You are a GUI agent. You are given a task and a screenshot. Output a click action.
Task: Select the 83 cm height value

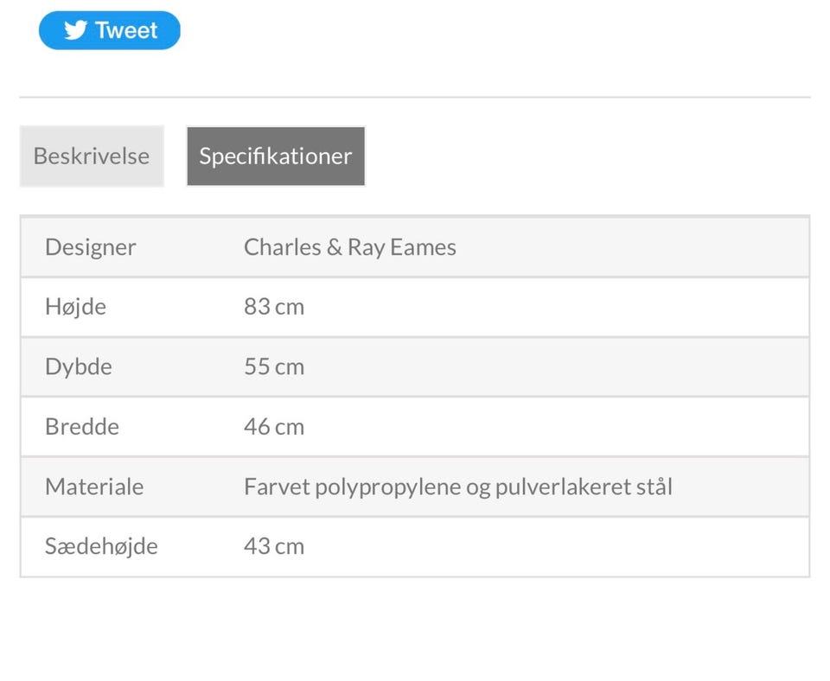pyautogui.click(x=274, y=307)
